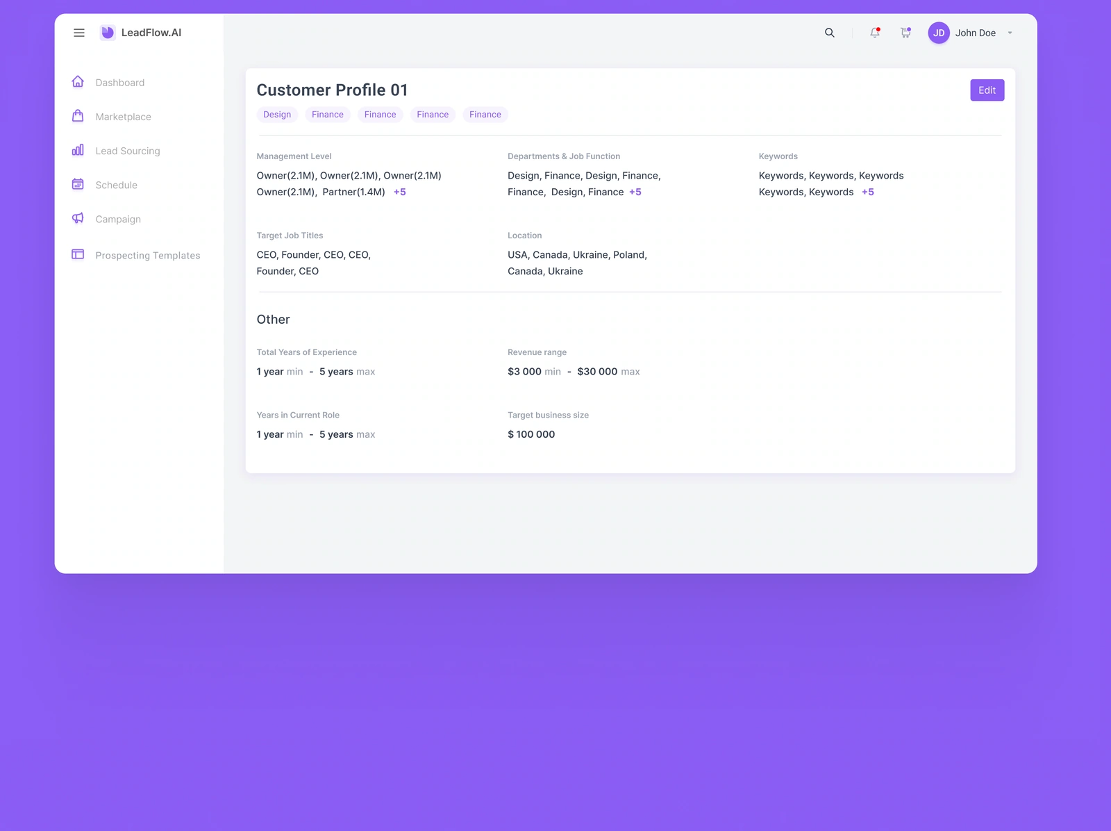This screenshot has height=831, width=1111.
Task: Open Marketplace menu item
Action: [124, 117]
